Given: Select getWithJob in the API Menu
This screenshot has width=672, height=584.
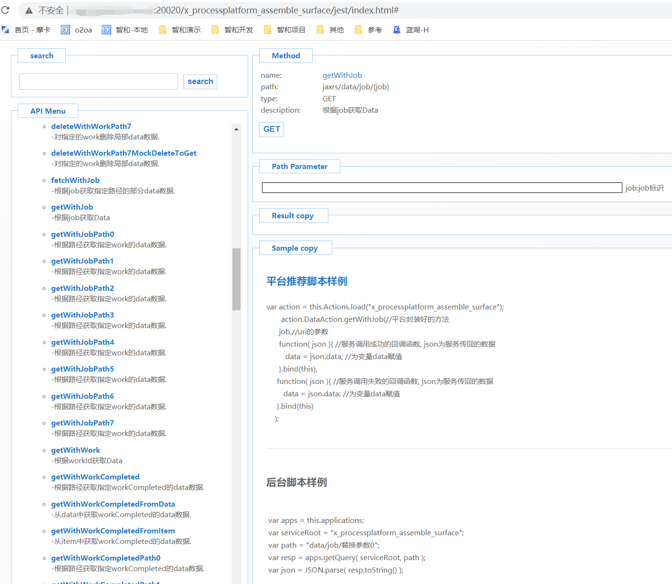Looking at the screenshot, I should [72, 207].
